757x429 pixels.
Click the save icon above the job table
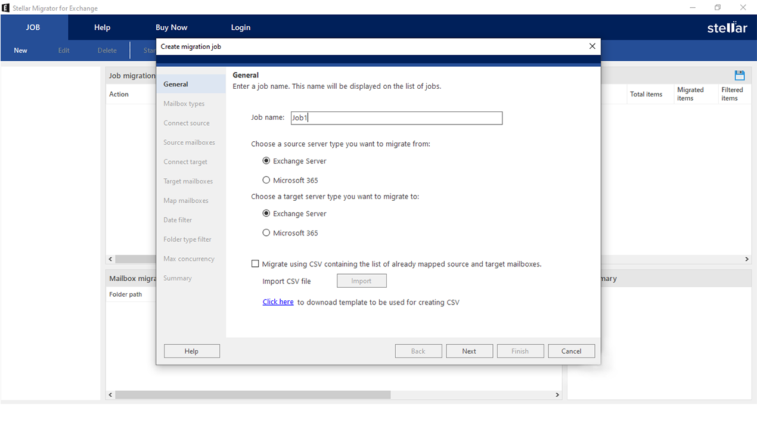tap(740, 75)
